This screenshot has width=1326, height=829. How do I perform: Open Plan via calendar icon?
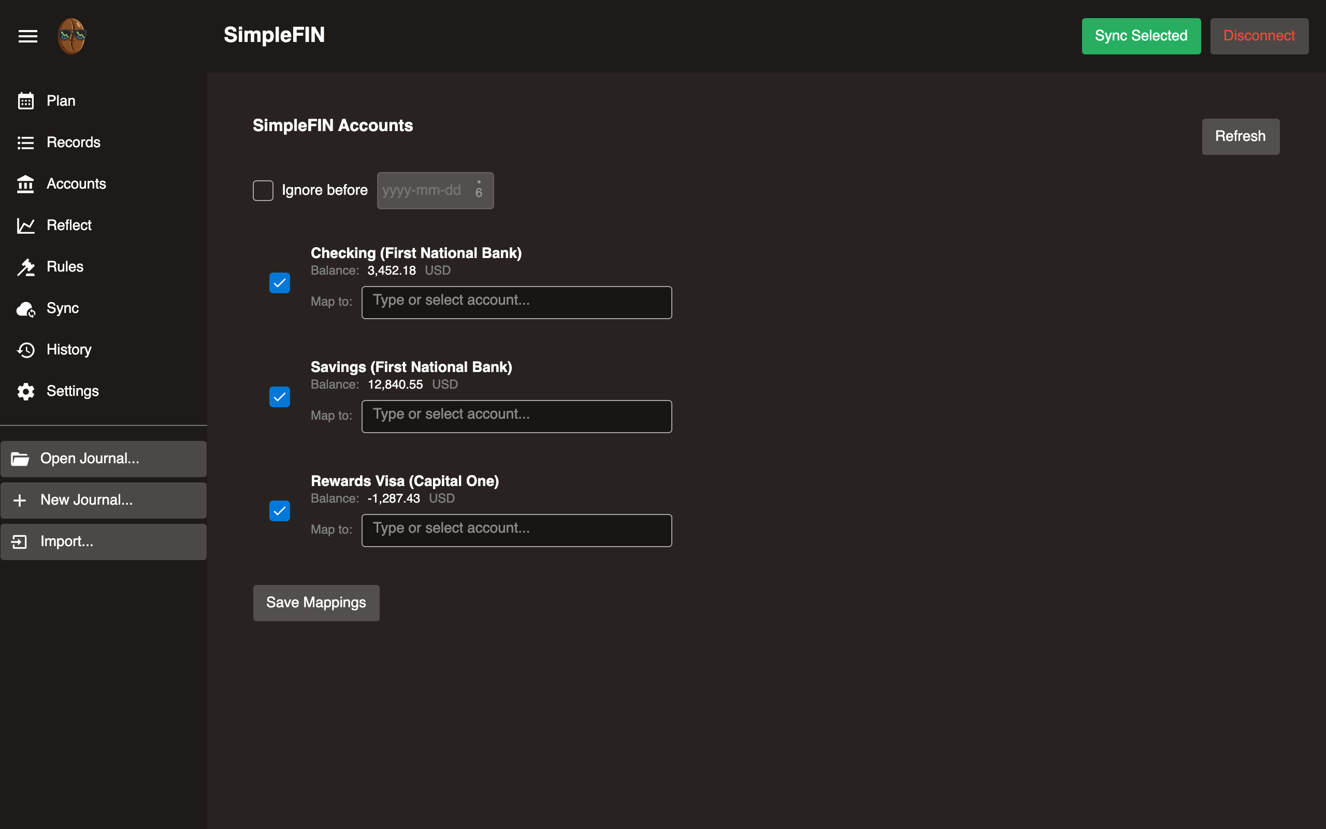click(26, 101)
